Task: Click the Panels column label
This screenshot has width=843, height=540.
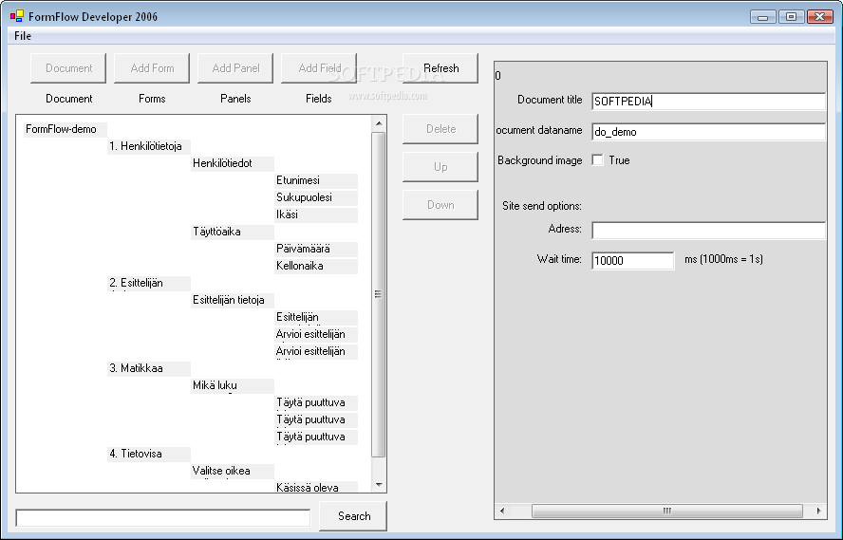Action: click(235, 99)
